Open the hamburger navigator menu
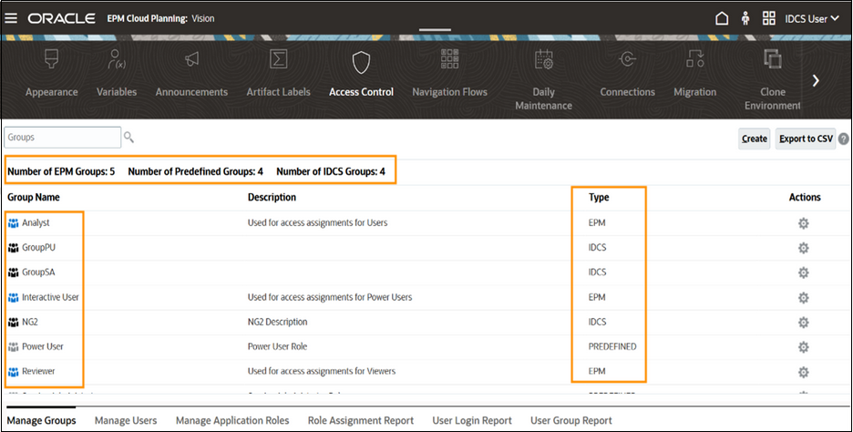This screenshot has width=853, height=432. pos(11,18)
